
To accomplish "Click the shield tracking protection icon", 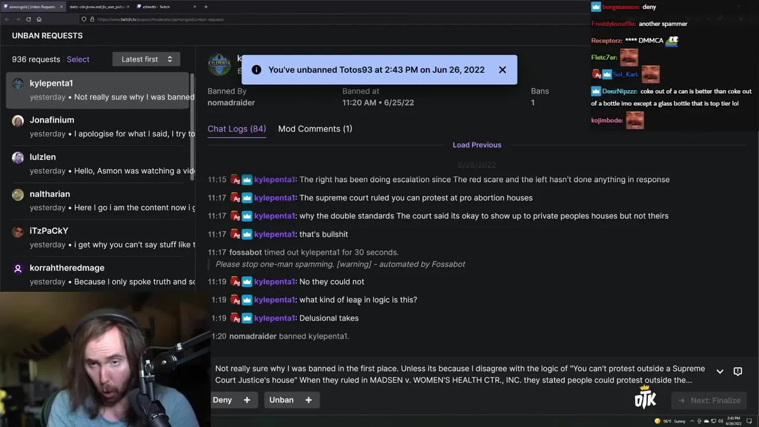I will (x=84, y=19).
